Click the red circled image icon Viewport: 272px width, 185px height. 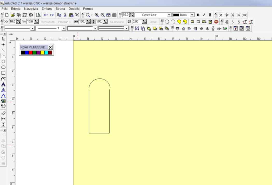[x=216, y=22]
